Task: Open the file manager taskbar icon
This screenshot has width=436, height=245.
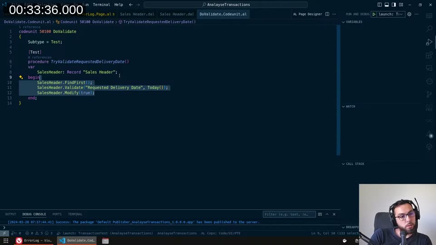Action: pos(105,240)
